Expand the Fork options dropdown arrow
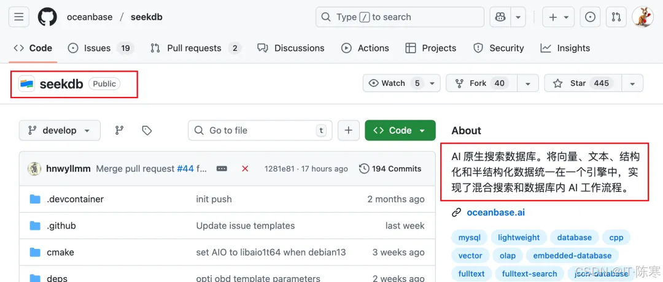Image resolution: width=663 pixels, height=282 pixels. coord(528,83)
